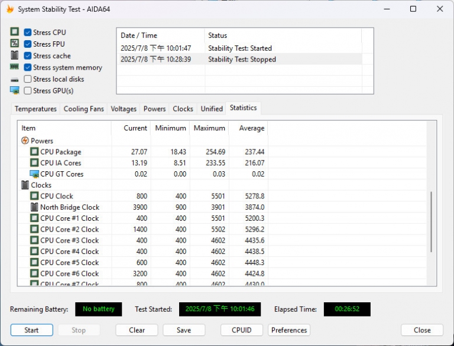Click the Current column header

[131, 128]
